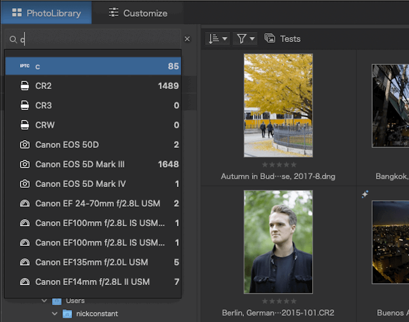Switch to the Customize tab
409x322 pixels.
pos(138,13)
